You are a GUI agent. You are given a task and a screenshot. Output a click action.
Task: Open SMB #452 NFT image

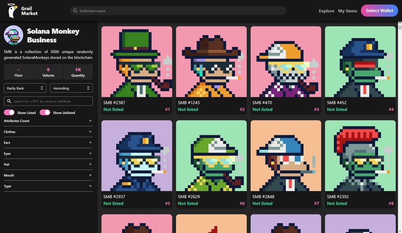(360, 61)
